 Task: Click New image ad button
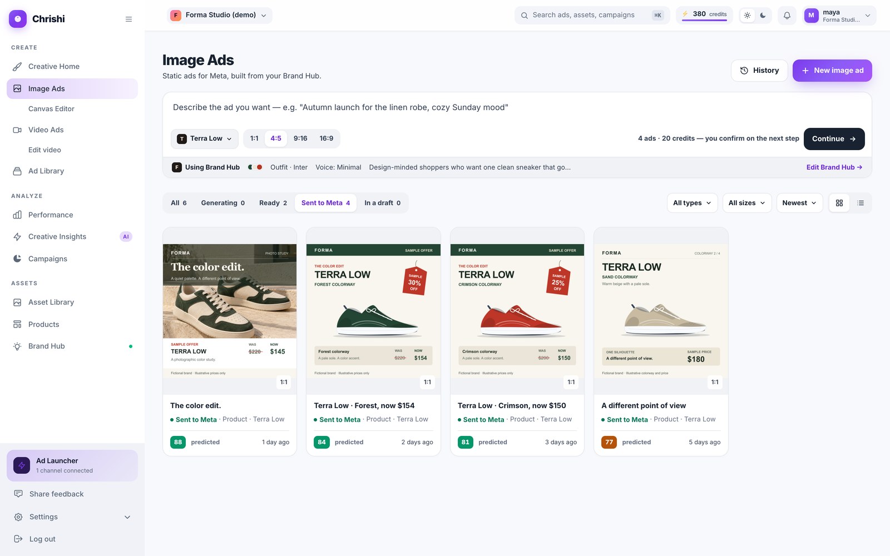coord(832,71)
